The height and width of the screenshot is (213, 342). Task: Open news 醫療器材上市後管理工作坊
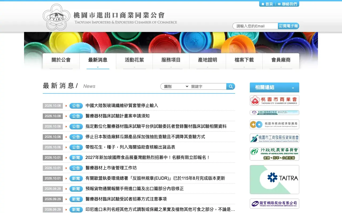point(111,168)
